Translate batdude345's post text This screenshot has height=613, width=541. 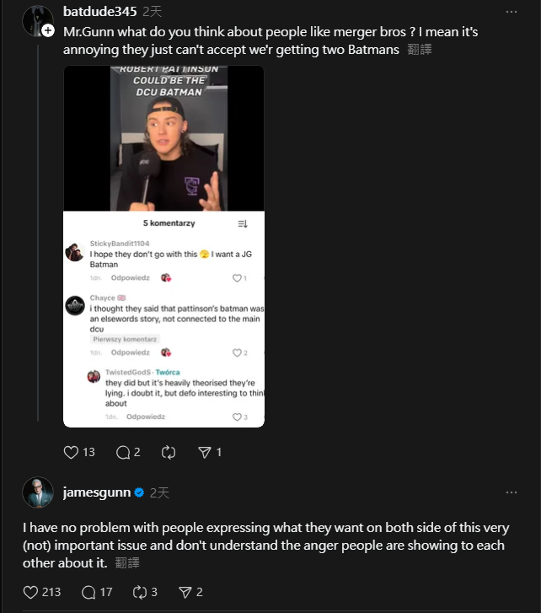tap(419, 50)
